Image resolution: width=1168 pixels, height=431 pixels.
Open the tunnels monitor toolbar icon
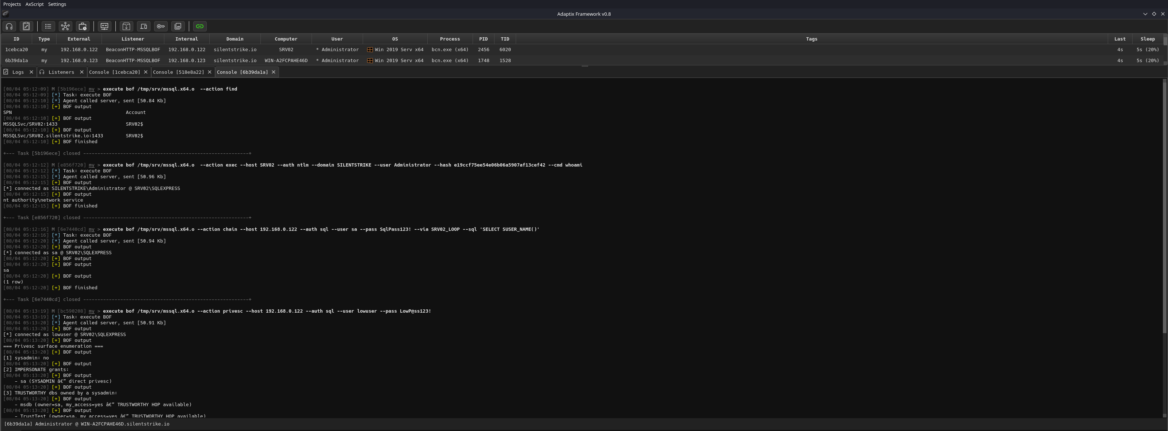click(x=104, y=26)
